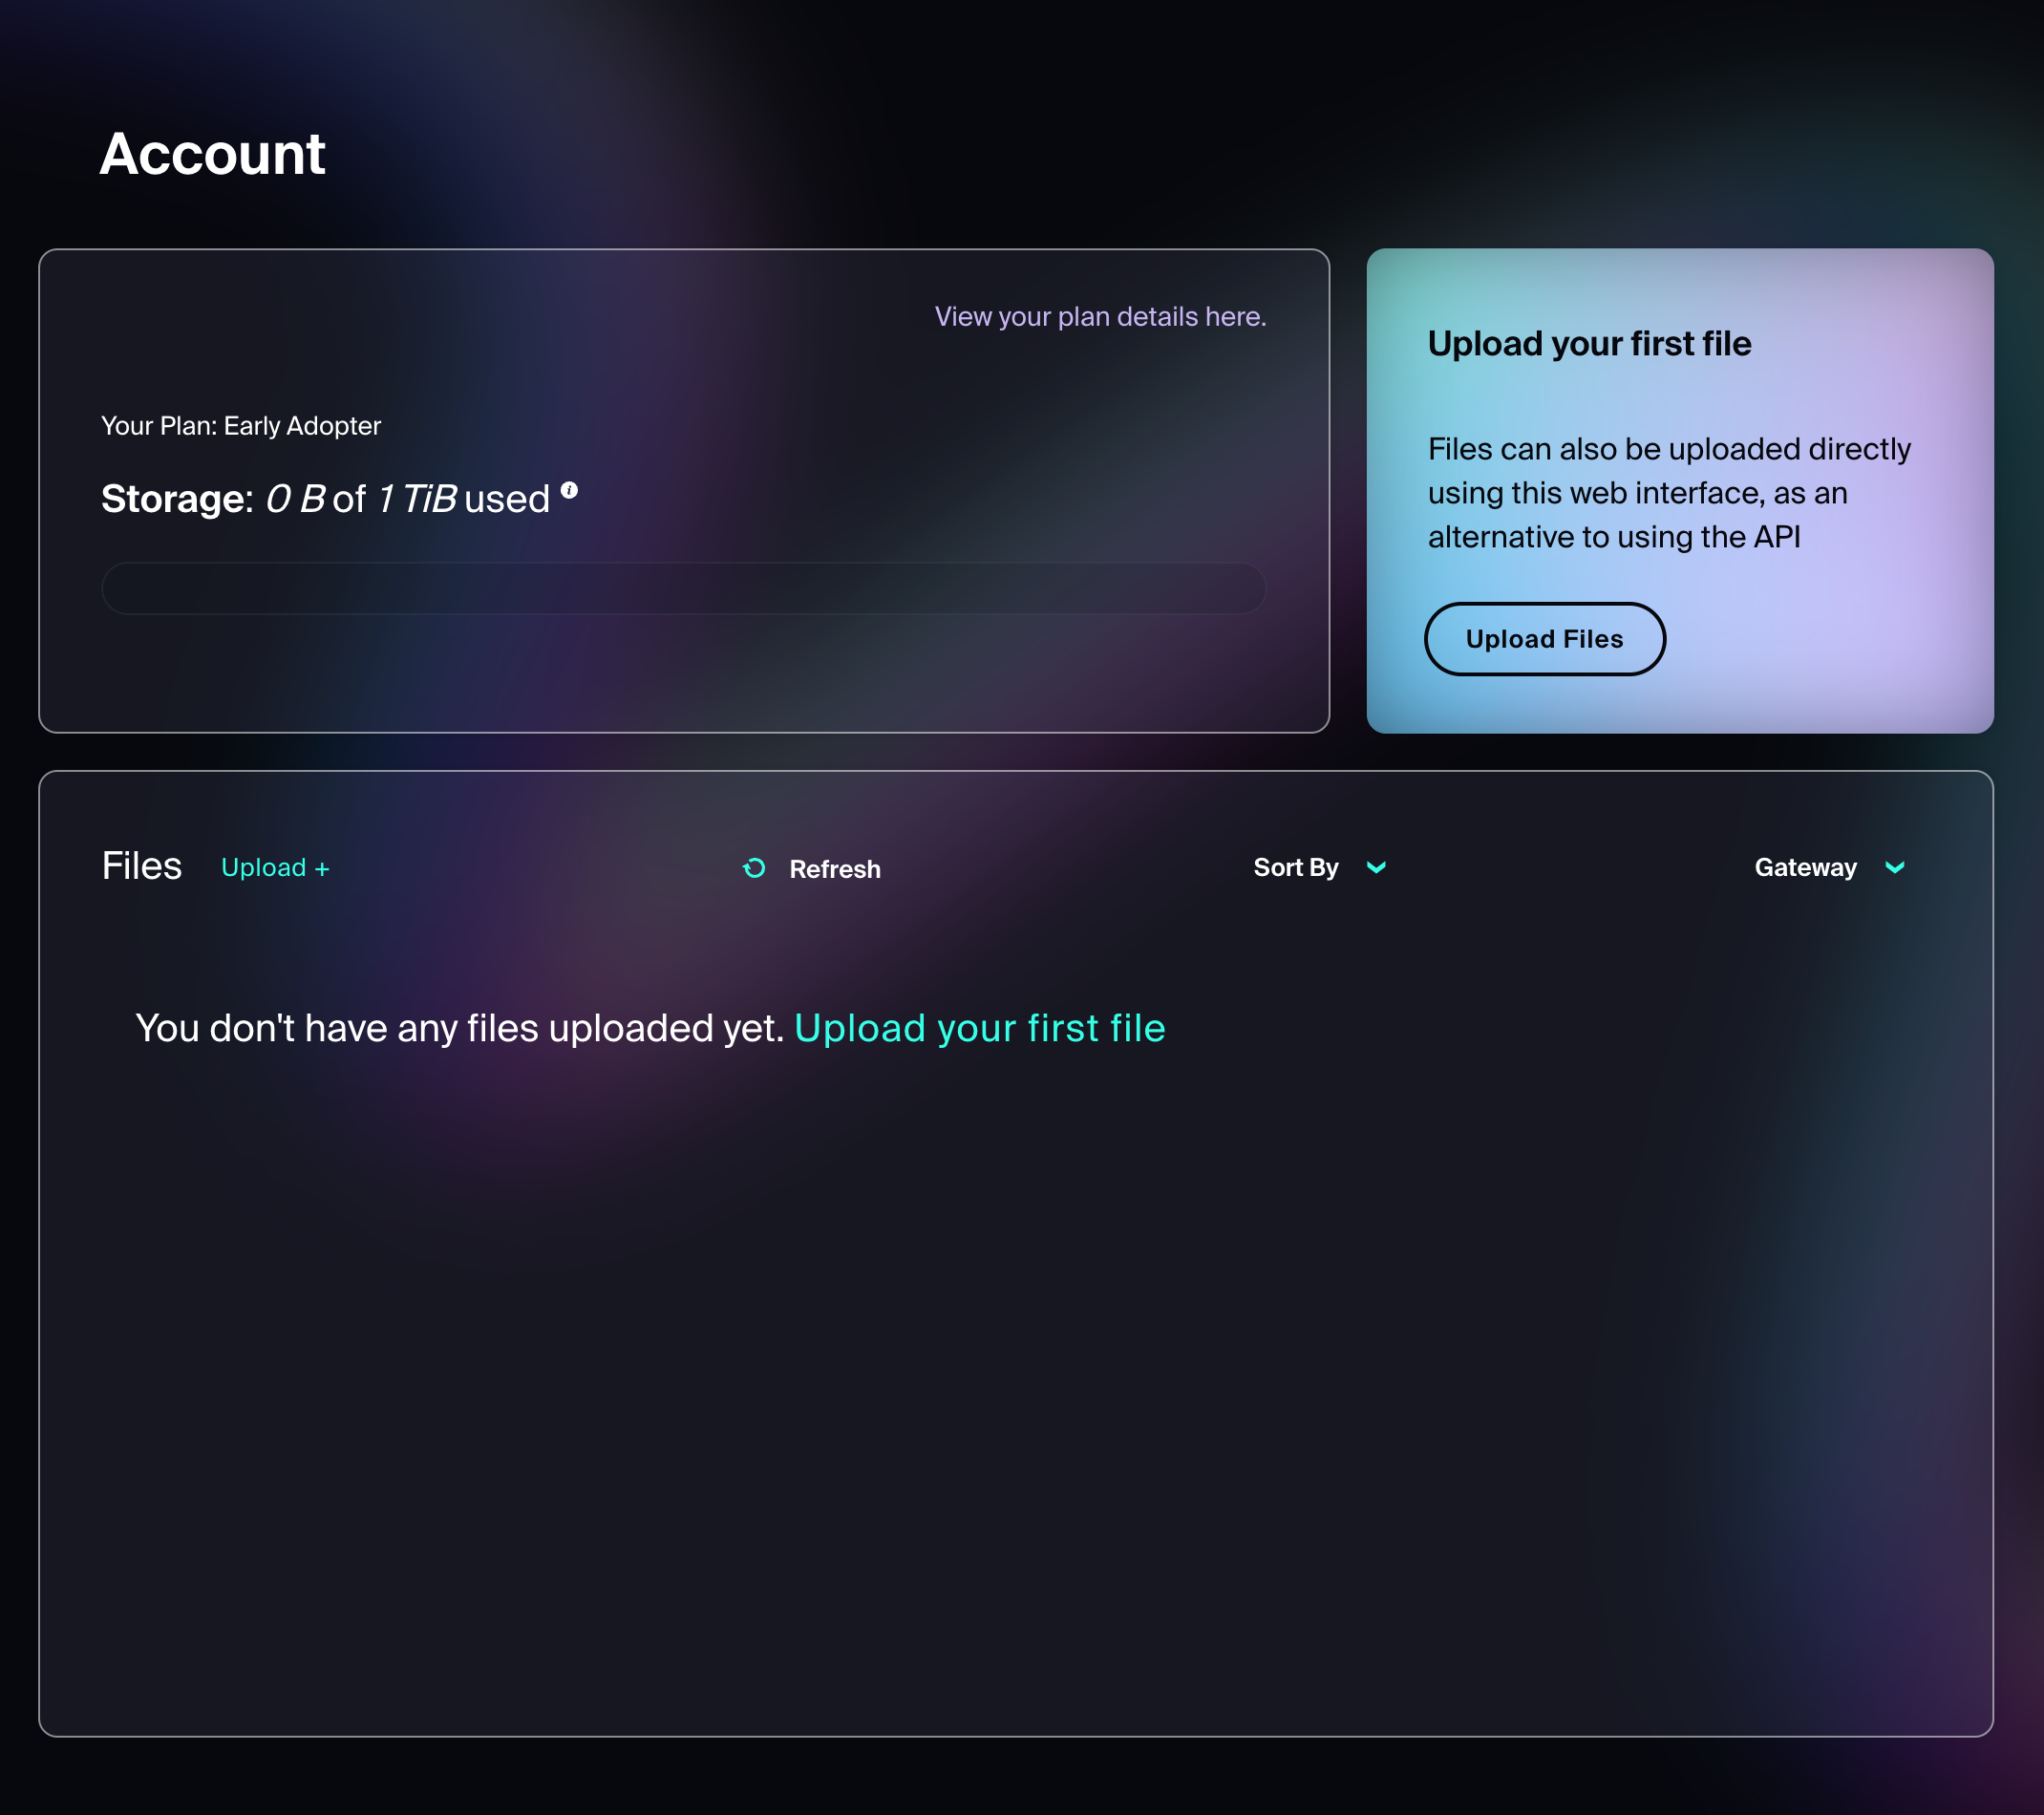Click the empty storage usage progress bar
The image size is (2044, 1815).
point(683,588)
